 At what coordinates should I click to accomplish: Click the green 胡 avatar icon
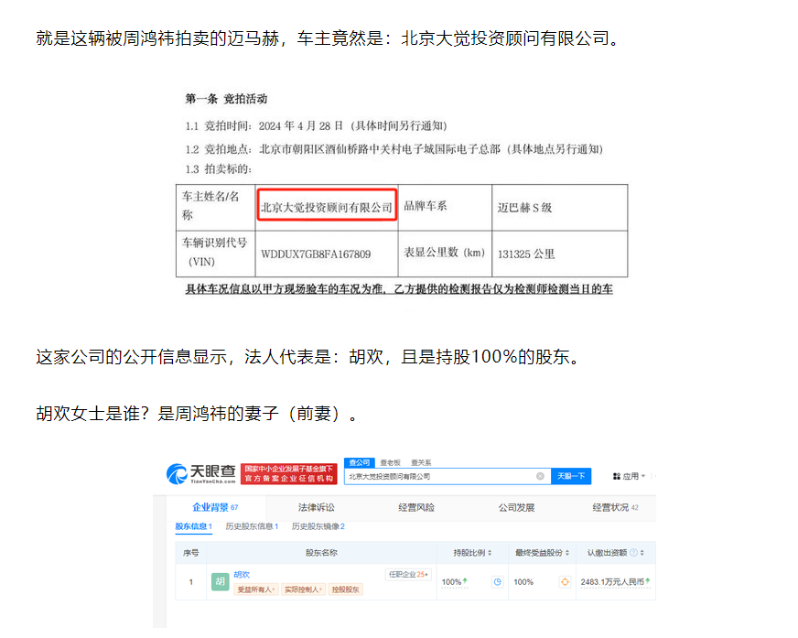pyautogui.click(x=220, y=581)
